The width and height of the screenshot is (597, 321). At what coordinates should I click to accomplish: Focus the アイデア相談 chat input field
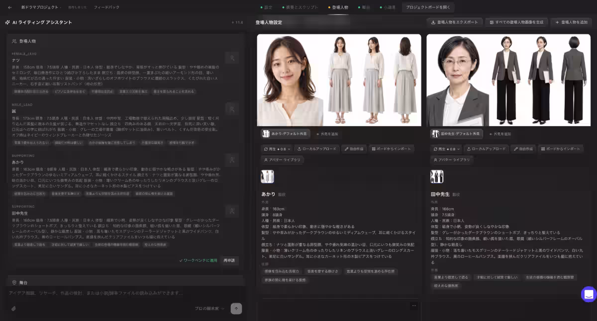pos(124,293)
